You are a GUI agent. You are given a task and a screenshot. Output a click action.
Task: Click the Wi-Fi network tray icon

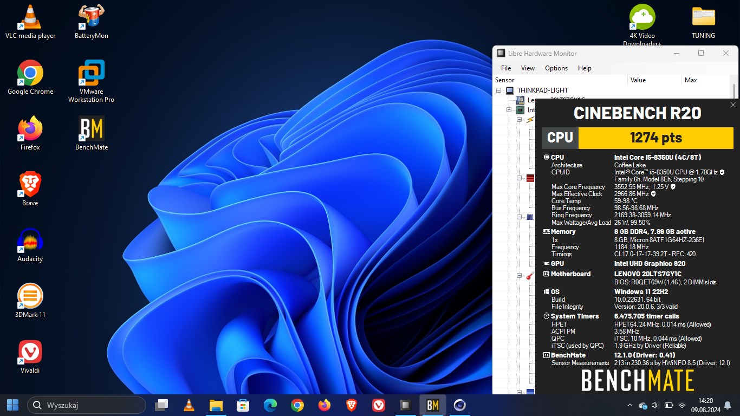point(682,405)
